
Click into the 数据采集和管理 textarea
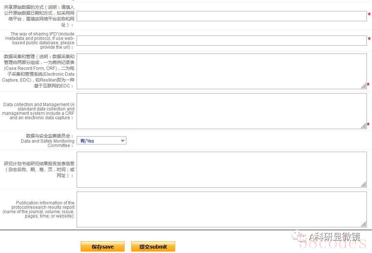[222, 71]
